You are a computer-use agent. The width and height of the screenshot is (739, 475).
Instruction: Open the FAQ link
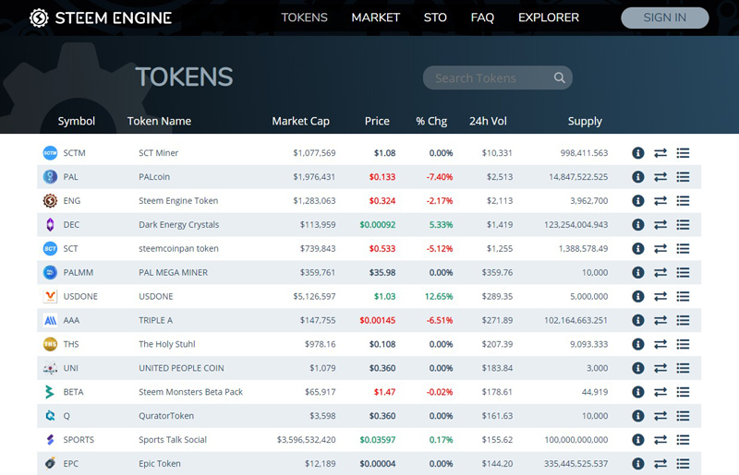click(x=482, y=18)
